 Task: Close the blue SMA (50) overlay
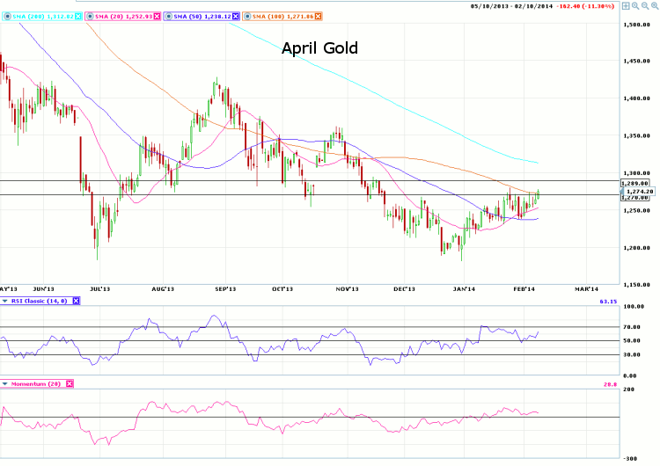[x=236, y=16]
